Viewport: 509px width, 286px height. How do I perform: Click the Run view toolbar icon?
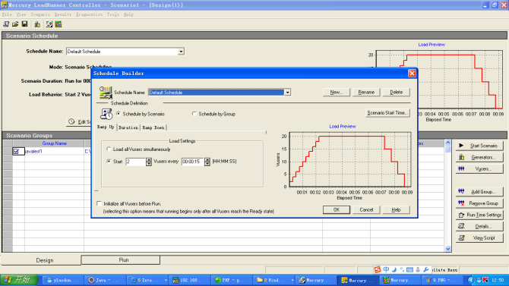pyautogui.click(x=58, y=24)
